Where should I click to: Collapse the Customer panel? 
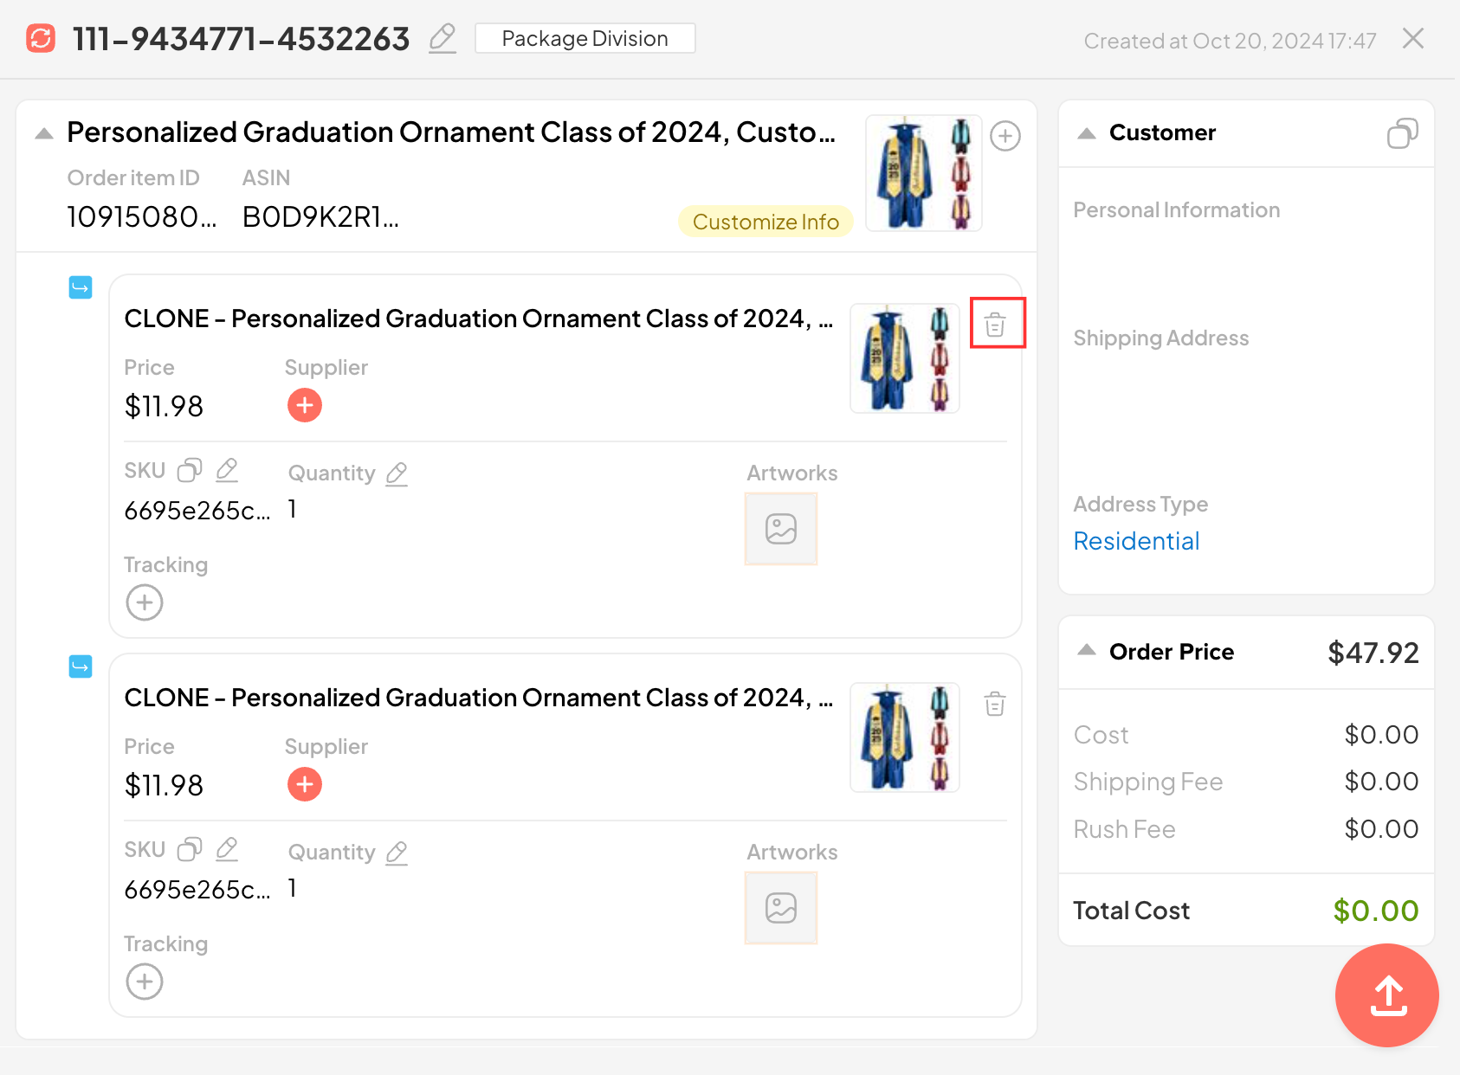tap(1087, 133)
